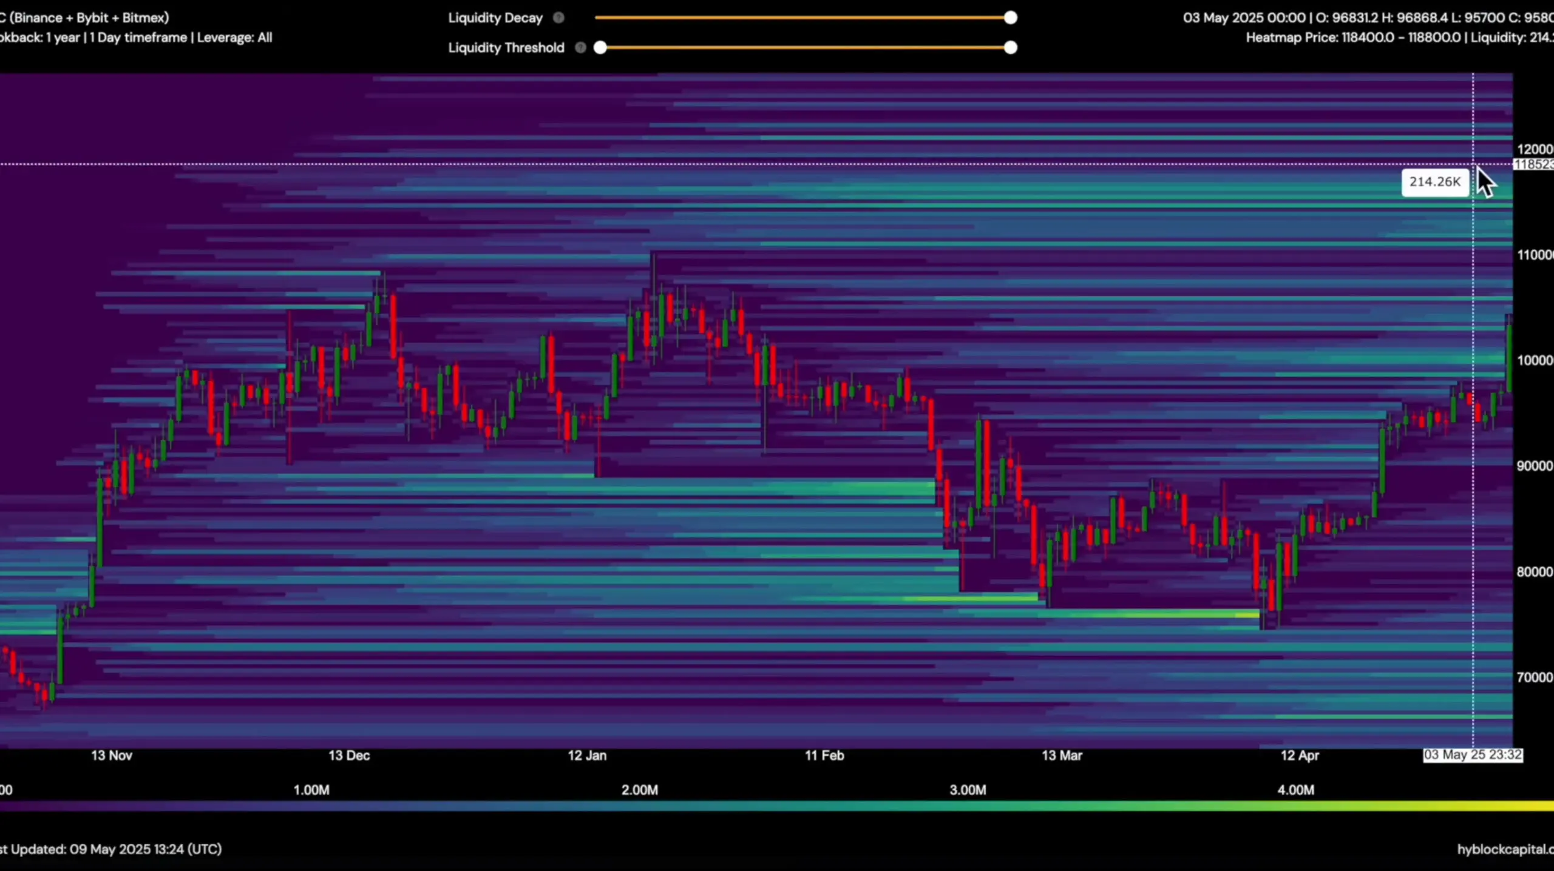Click the 13 Nov date label

[x=112, y=755]
